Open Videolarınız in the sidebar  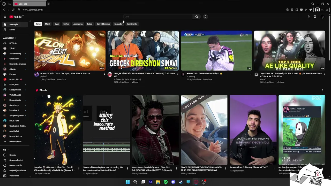pyautogui.click(x=15, y=176)
